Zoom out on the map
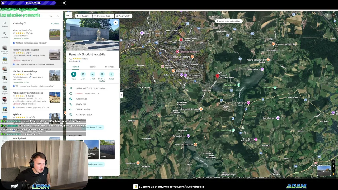This screenshot has height=190, width=338. pos(333,170)
